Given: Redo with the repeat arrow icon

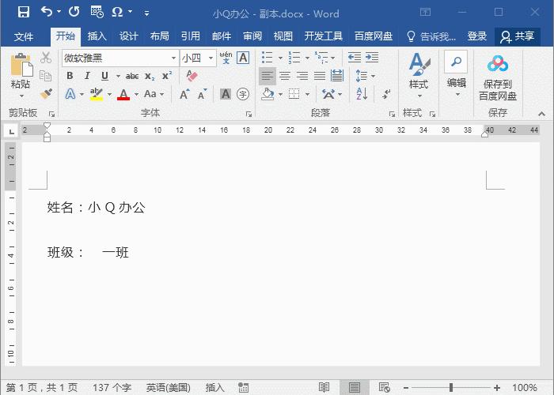Looking at the screenshot, I should click(x=74, y=12).
